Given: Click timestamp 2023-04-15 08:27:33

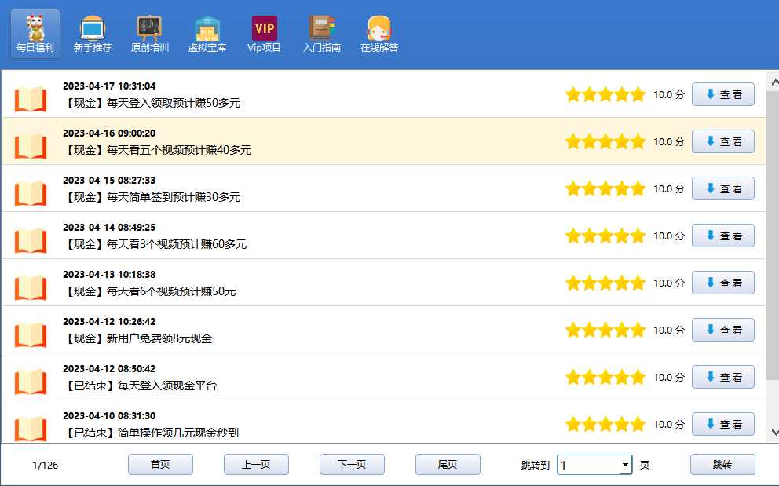Looking at the screenshot, I should click(x=109, y=181).
